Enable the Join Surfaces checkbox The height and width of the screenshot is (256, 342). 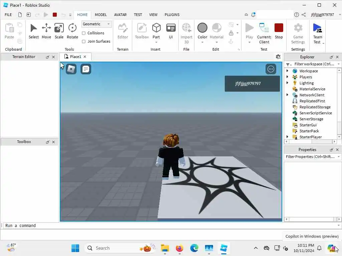tap(83, 41)
